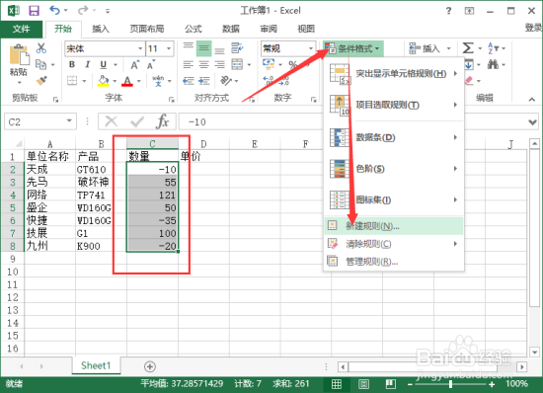Select the Sheet1 sheet tab
543x393 pixels.
pyautogui.click(x=96, y=365)
